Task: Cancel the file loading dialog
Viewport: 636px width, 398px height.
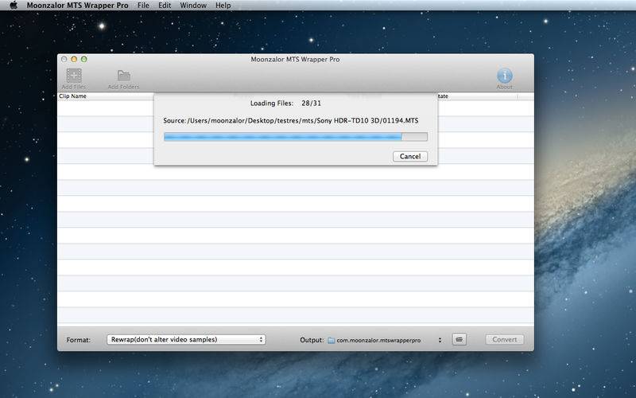Action: coord(410,156)
